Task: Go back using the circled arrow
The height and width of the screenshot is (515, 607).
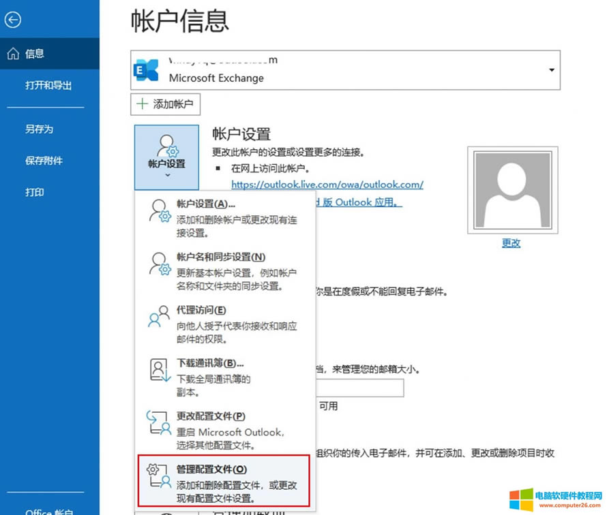Action: click(13, 20)
